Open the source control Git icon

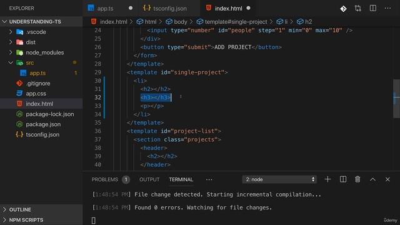coord(343,9)
